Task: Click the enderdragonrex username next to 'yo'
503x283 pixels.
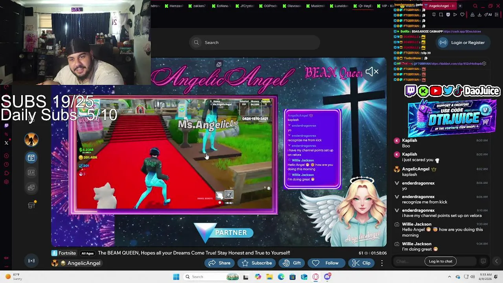Action: [x=418, y=183]
